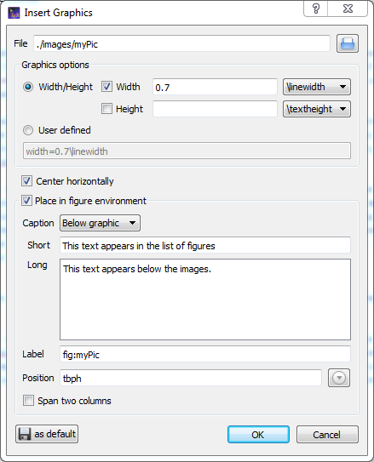This screenshot has height=462, width=374.
Task: Click the TeXstudio app icon in title bar
Action: [x=14, y=14]
